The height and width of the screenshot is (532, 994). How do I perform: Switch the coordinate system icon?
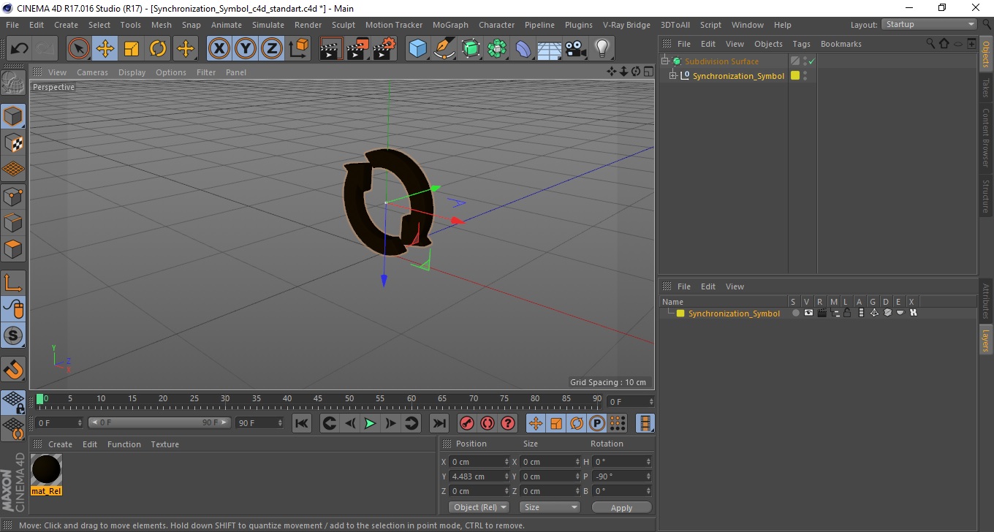(298, 49)
